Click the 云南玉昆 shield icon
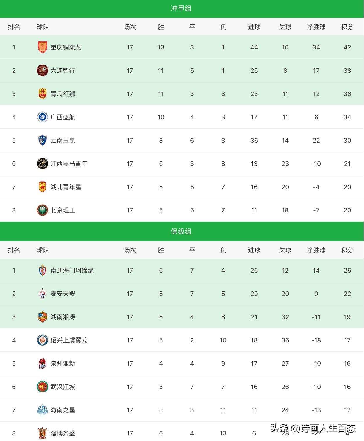This screenshot has height=441, width=364. (x=43, y=141)
